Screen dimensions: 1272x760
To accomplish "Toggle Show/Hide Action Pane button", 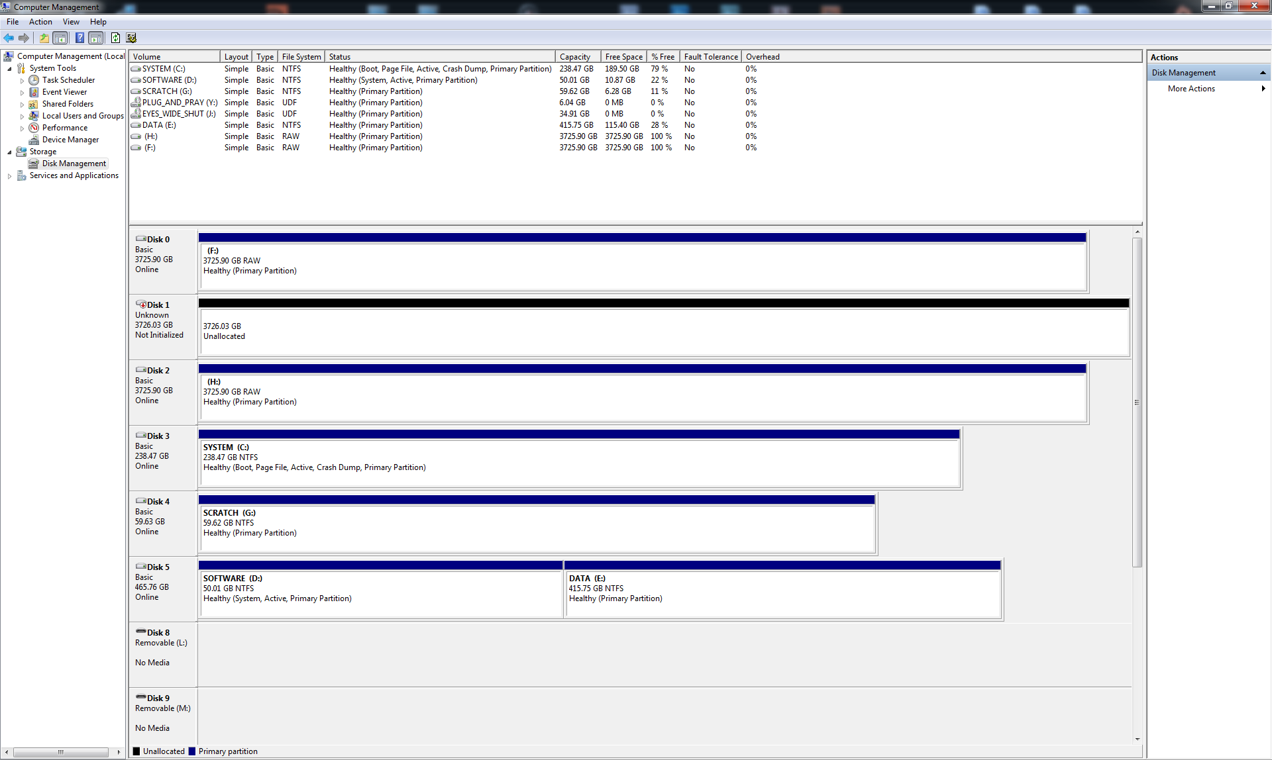I will click(96, 38).
